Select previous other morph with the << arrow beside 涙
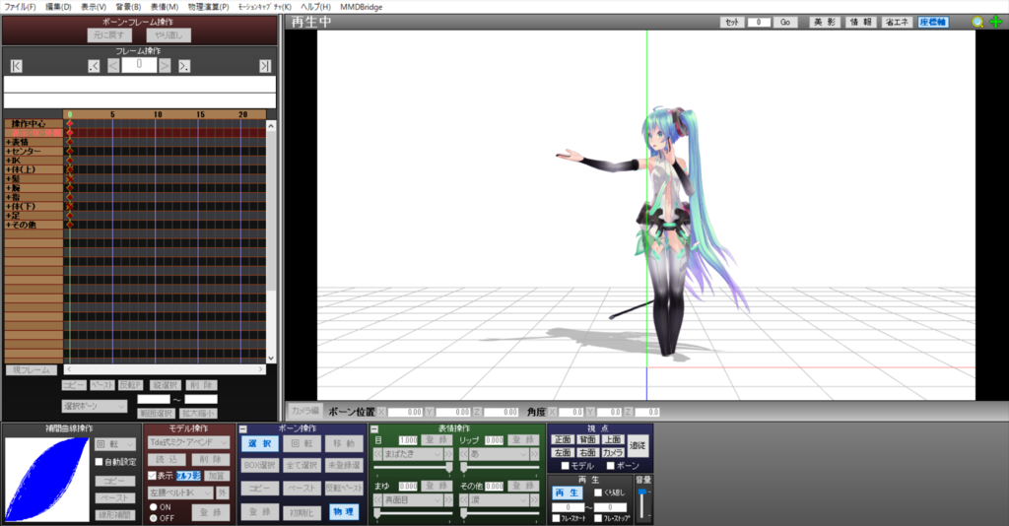The image size is (1009, 526). (x=464, y=499)
